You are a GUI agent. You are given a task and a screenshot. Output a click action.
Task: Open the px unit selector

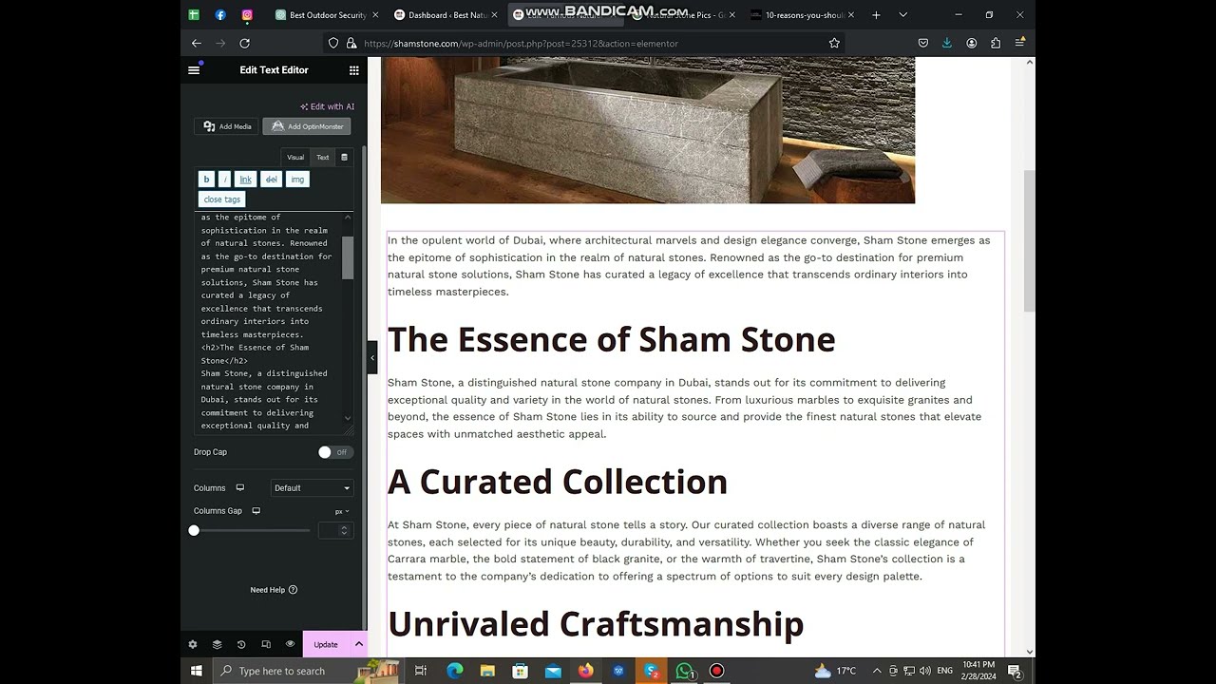(341, 511)
